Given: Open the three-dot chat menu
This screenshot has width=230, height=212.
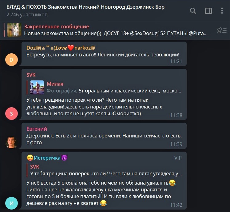Looking at the screenshot, I should pyautogui.click(x=222, y=11).
